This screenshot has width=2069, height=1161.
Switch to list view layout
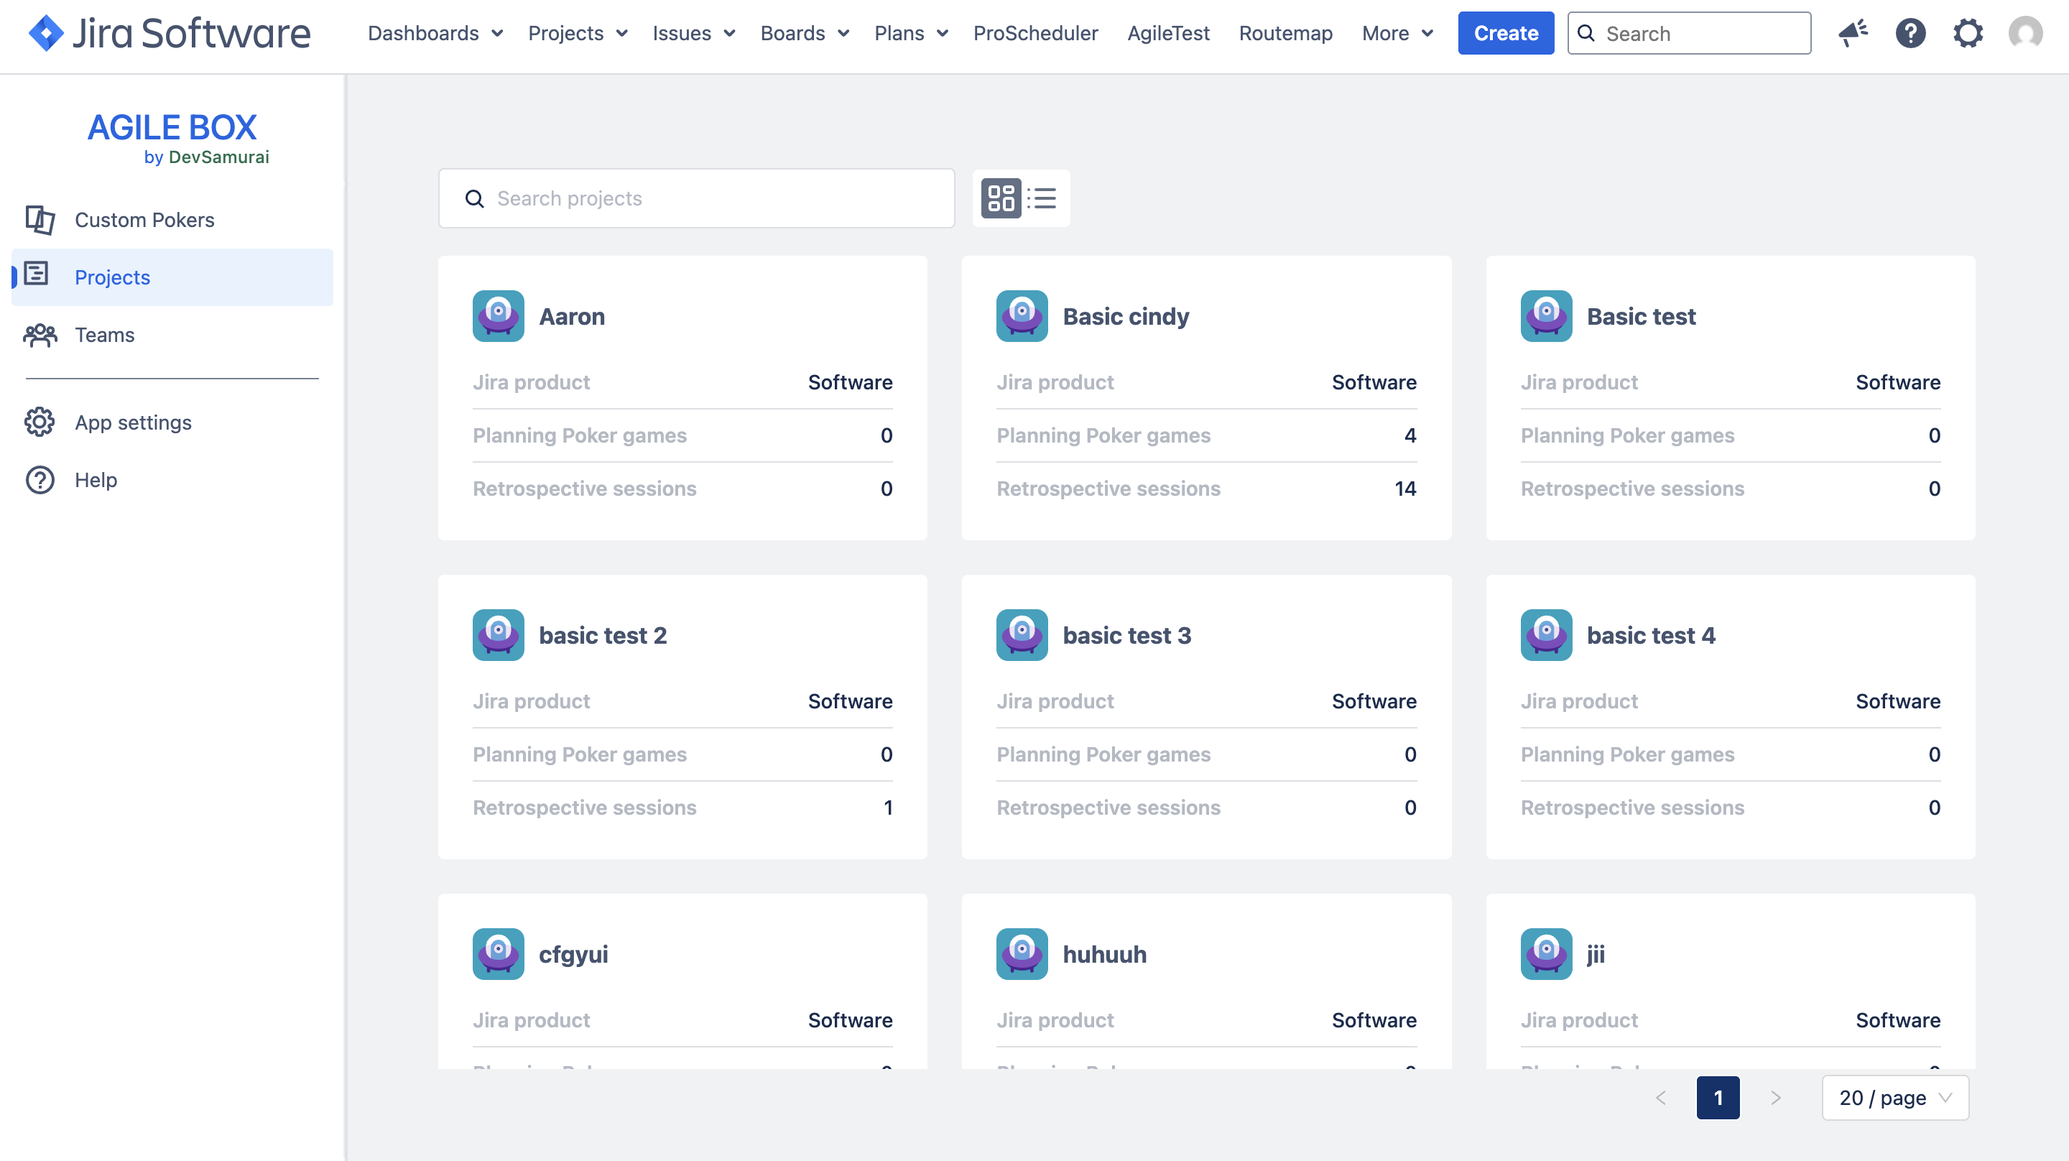1042,198
